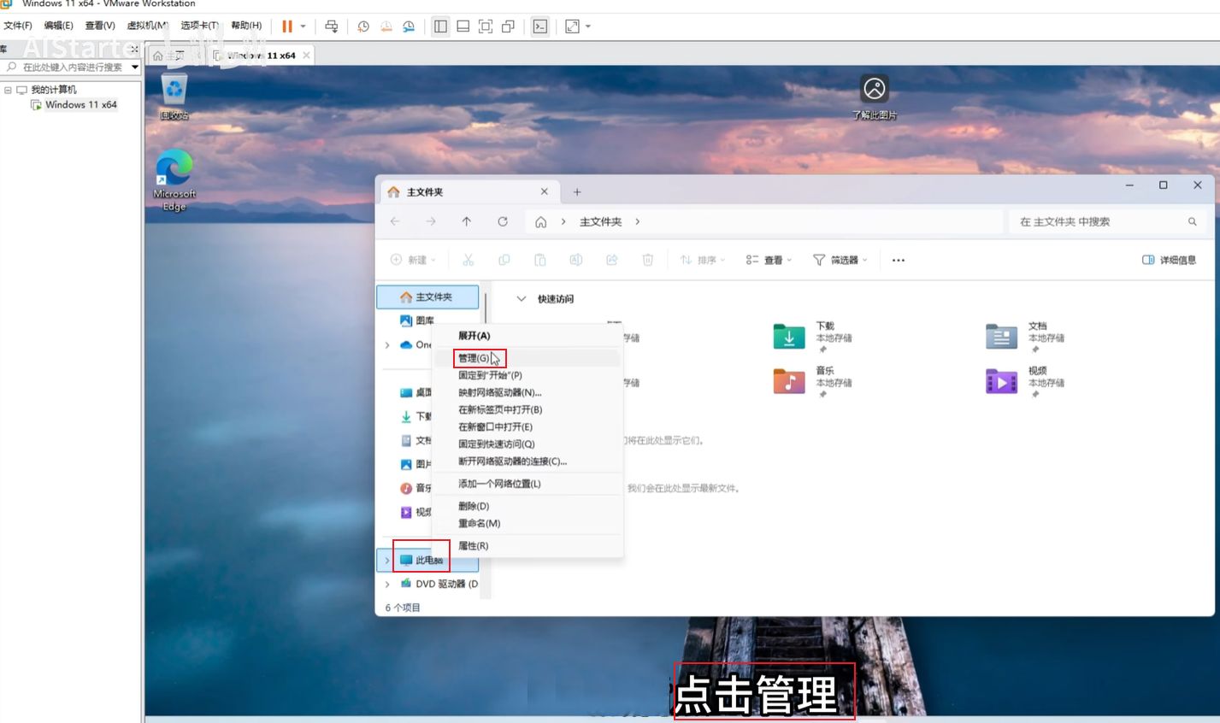The width and height of the screenshot is (1220, 723).
Task: Click the Refresh icon in File Explorer
Action: pos(503,221)
